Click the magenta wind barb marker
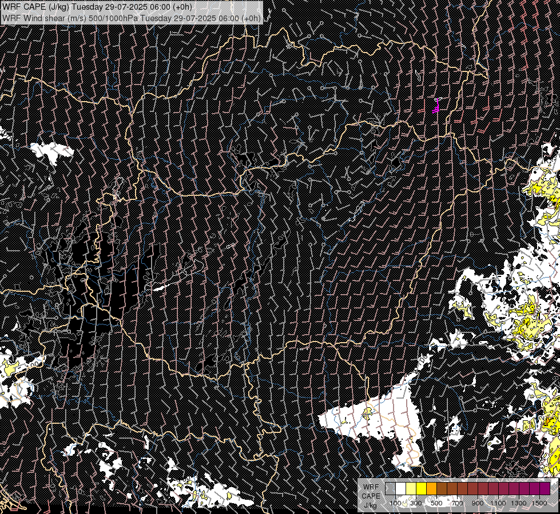The height and width of the screenshot is (514, 560). 437,106
